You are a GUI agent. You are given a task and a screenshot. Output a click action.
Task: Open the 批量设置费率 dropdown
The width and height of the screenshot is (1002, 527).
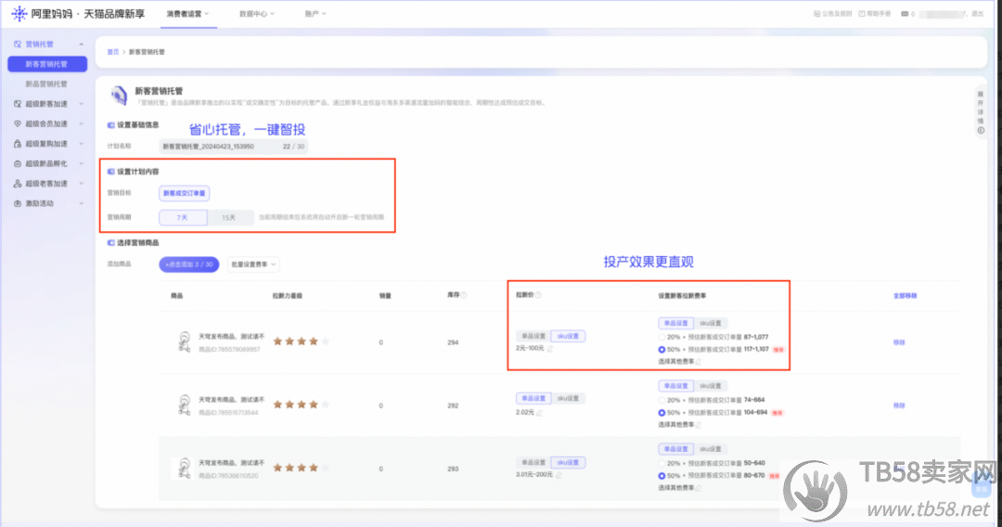(x=253, y=264)
